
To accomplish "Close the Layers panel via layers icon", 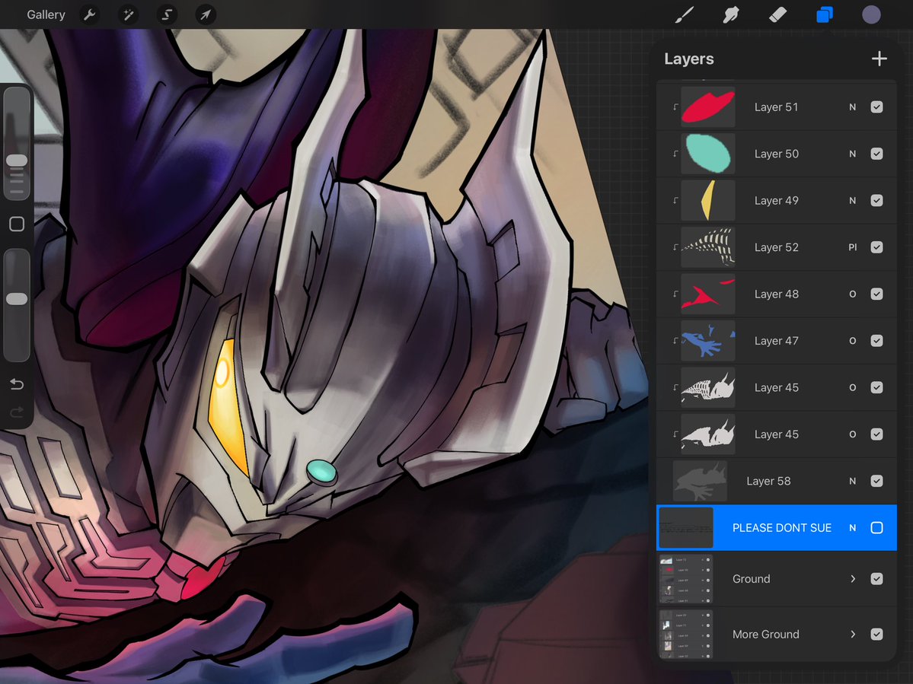I will pyautogui.click(x=825, y=14).
